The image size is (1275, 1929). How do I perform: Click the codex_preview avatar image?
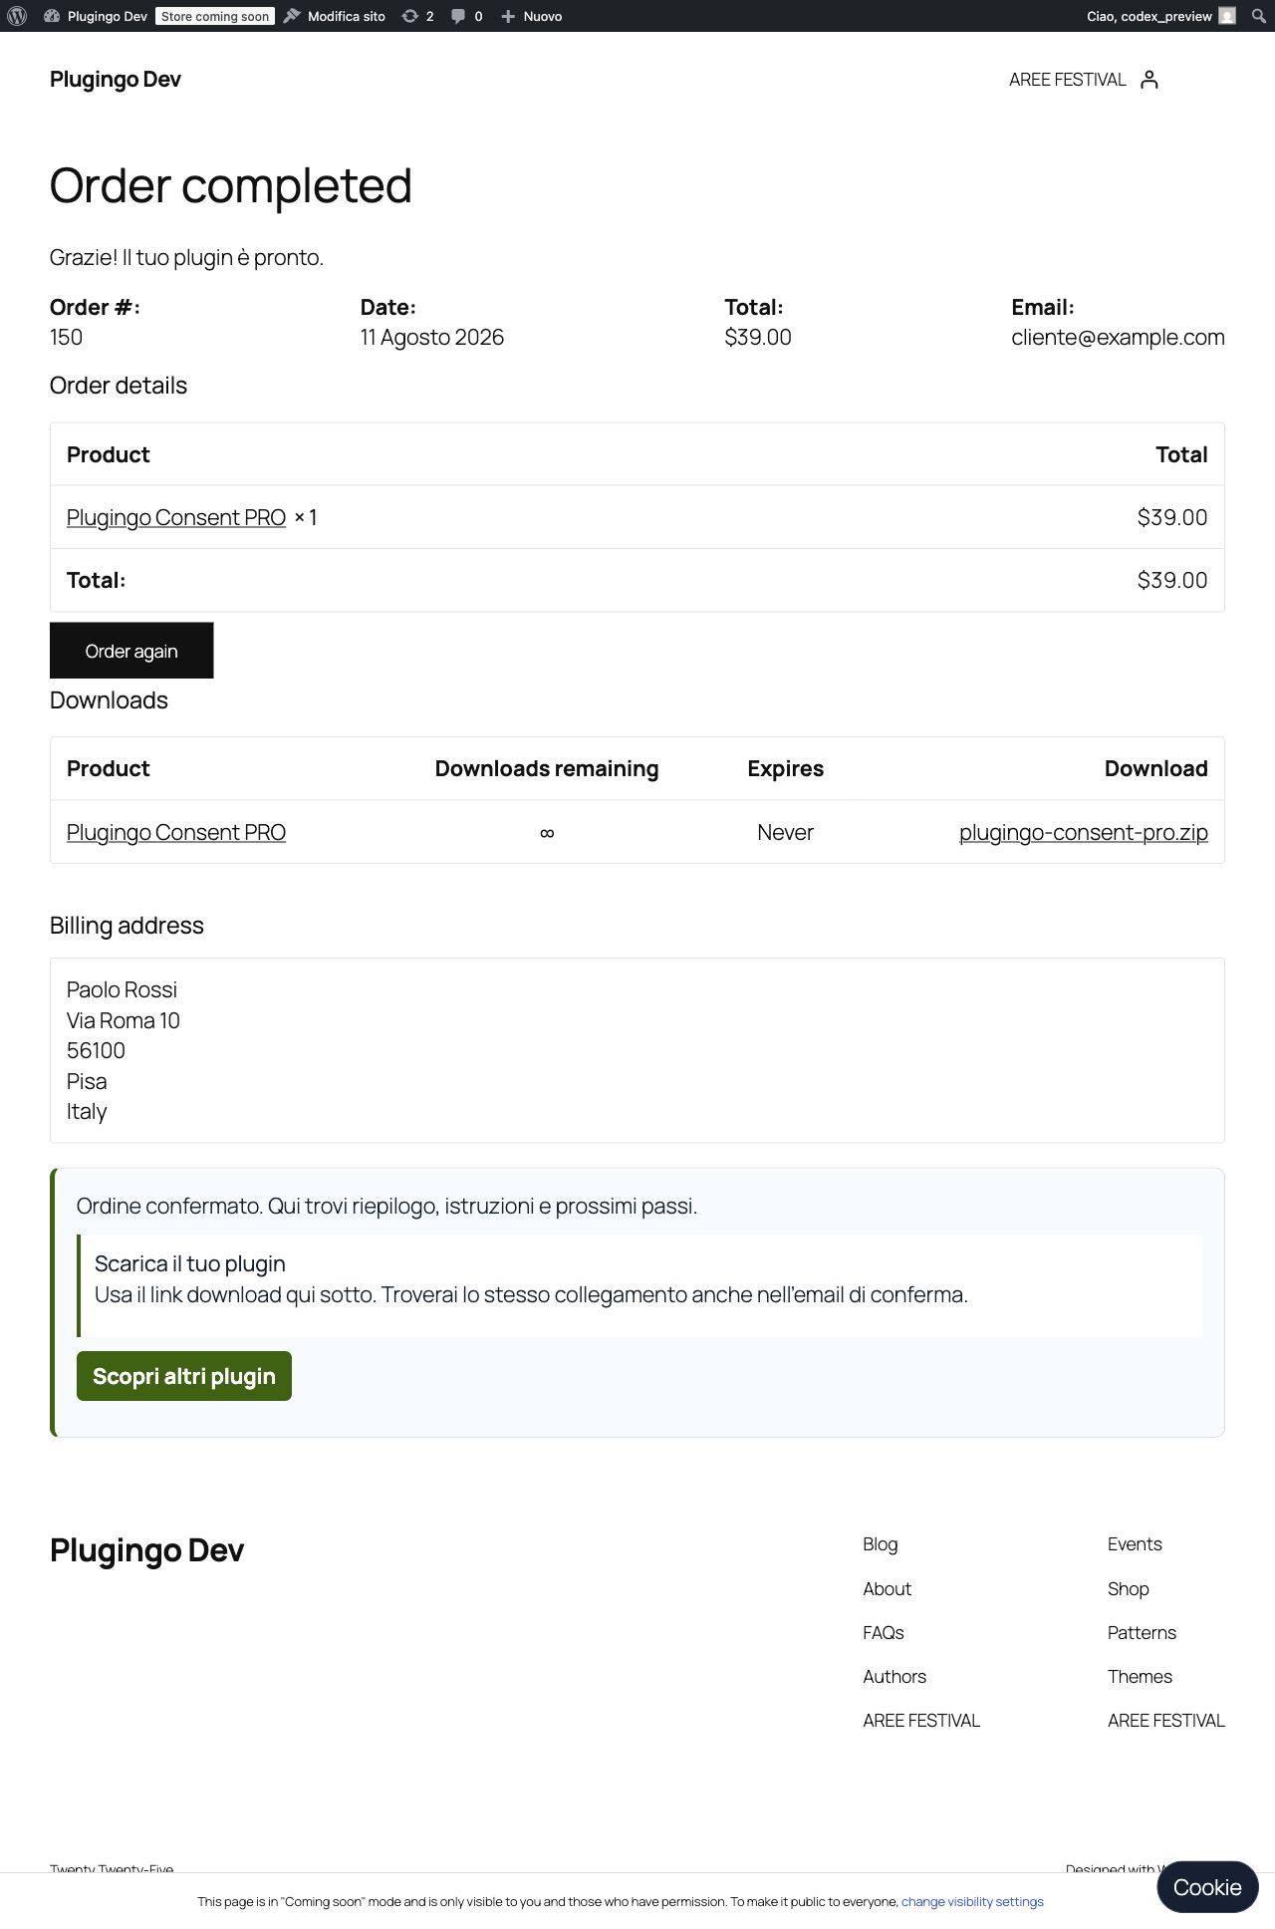click(x=1227, y=16)
